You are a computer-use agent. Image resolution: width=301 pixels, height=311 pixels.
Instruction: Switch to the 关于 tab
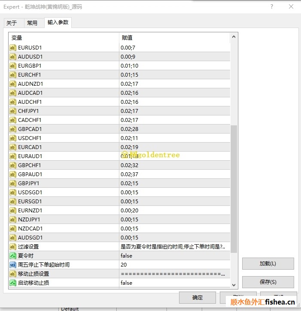click(x=12, y=23)
